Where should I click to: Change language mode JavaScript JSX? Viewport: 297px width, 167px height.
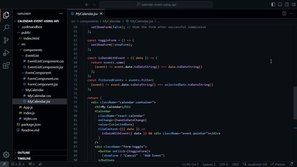click(255, 164)
